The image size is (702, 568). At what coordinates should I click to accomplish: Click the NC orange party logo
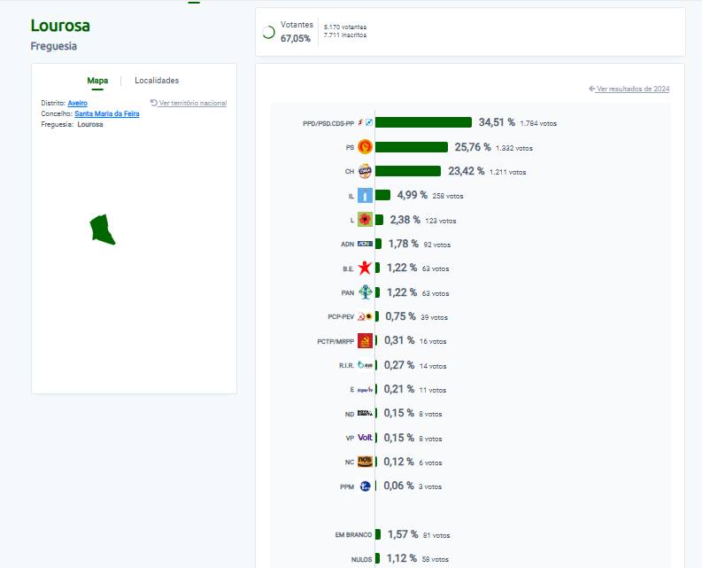tap(365, 462)
